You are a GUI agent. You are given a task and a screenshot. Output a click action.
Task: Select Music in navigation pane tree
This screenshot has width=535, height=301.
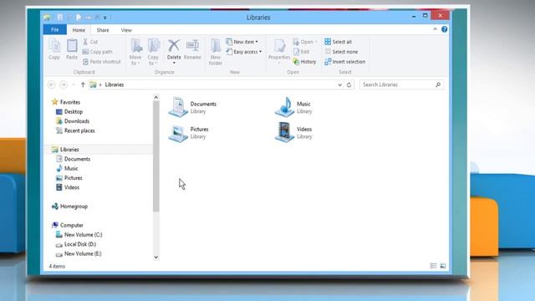pos(67,169)
